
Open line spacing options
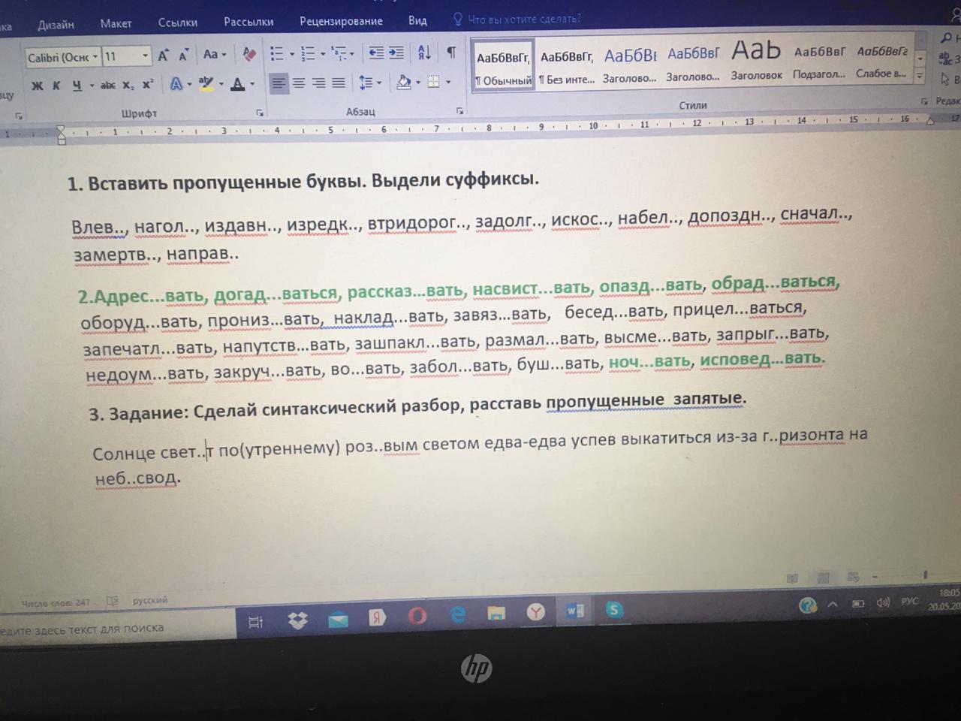[x=366, y=83]
